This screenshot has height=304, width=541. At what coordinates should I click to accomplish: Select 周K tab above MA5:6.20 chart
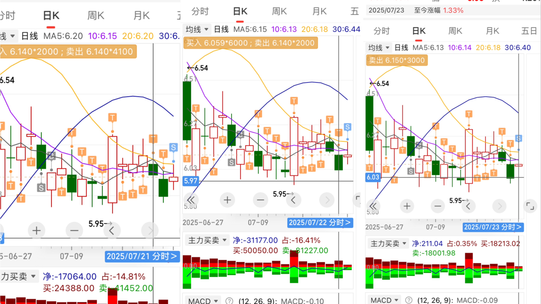point(96,16)
